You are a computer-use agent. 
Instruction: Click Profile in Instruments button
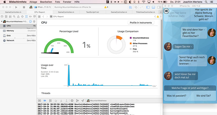[x=141, y=23]
